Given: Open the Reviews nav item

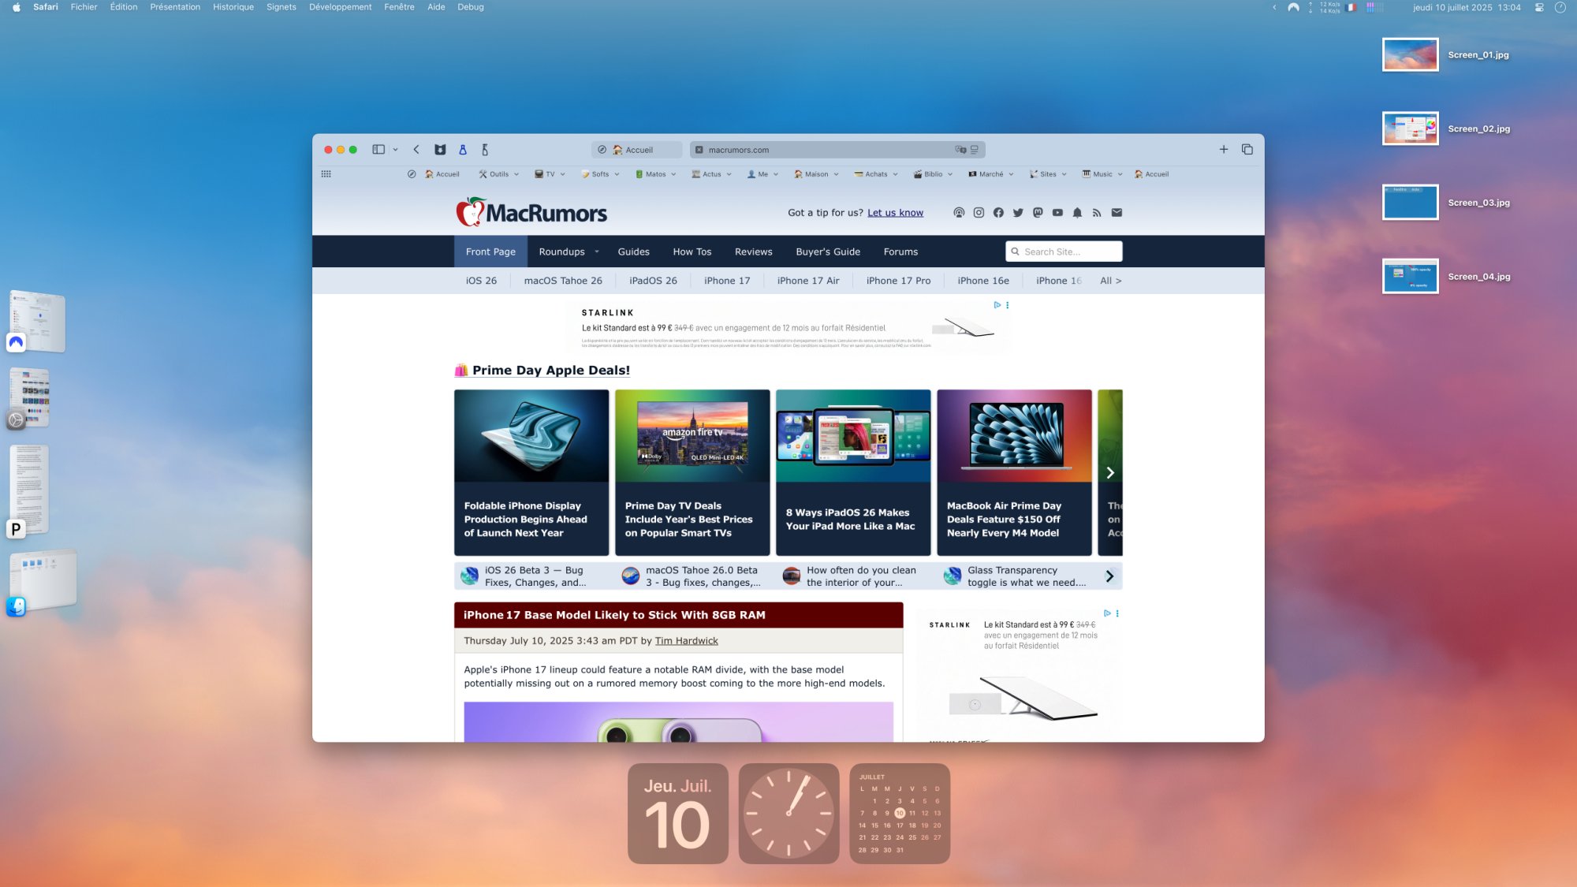Looking at the screenshot, I should [x=753, y=252].
